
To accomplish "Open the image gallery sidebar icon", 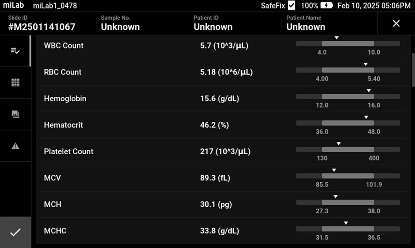I will pyautogui.click(x=15, y=114).
